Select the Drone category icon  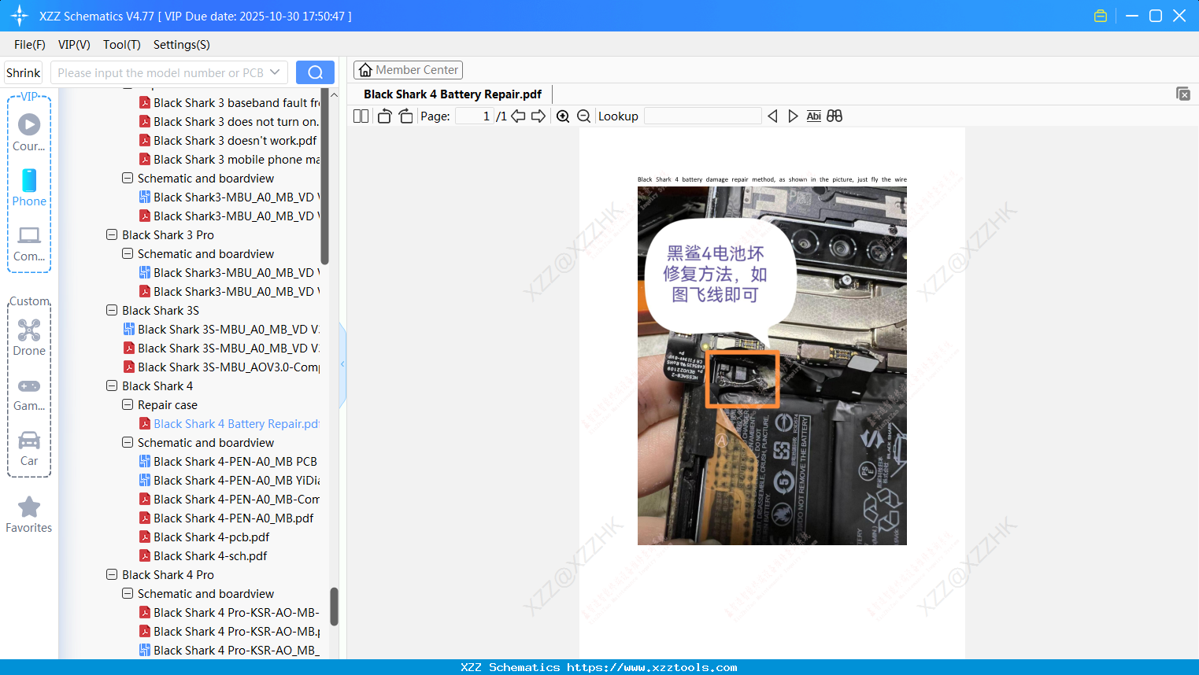(29, 337)
